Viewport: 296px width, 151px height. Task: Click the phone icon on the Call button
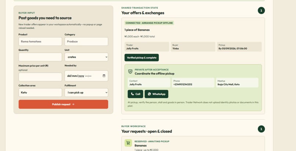pos(132,94)
